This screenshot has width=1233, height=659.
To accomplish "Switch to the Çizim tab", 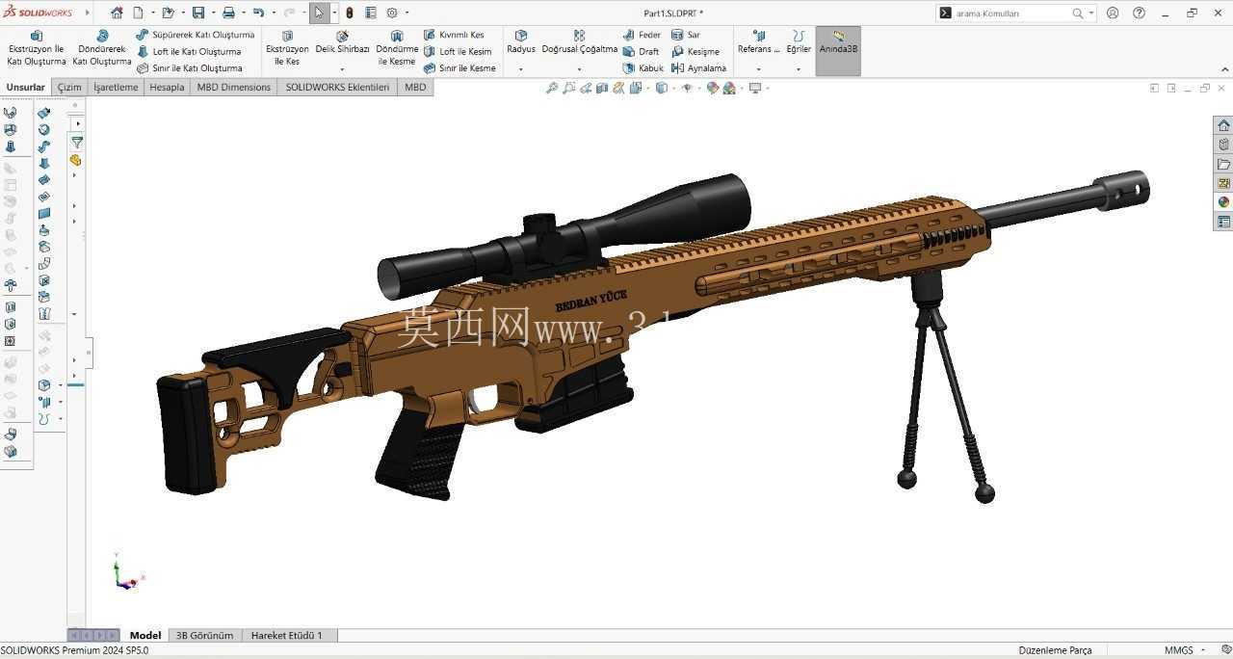I will pyautogui.click(x=69, y=87).
